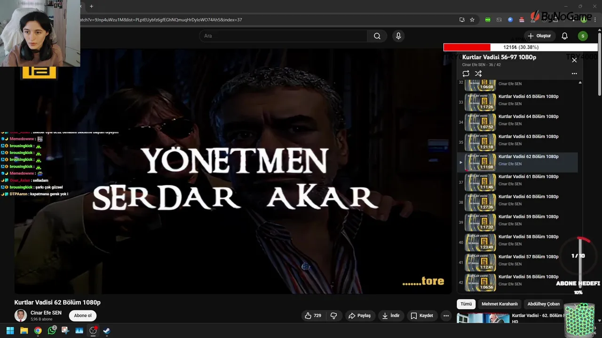Click the 1:17:26 thumbnail for episode 65
Screen dimensions: 602x338
point(480,102)
